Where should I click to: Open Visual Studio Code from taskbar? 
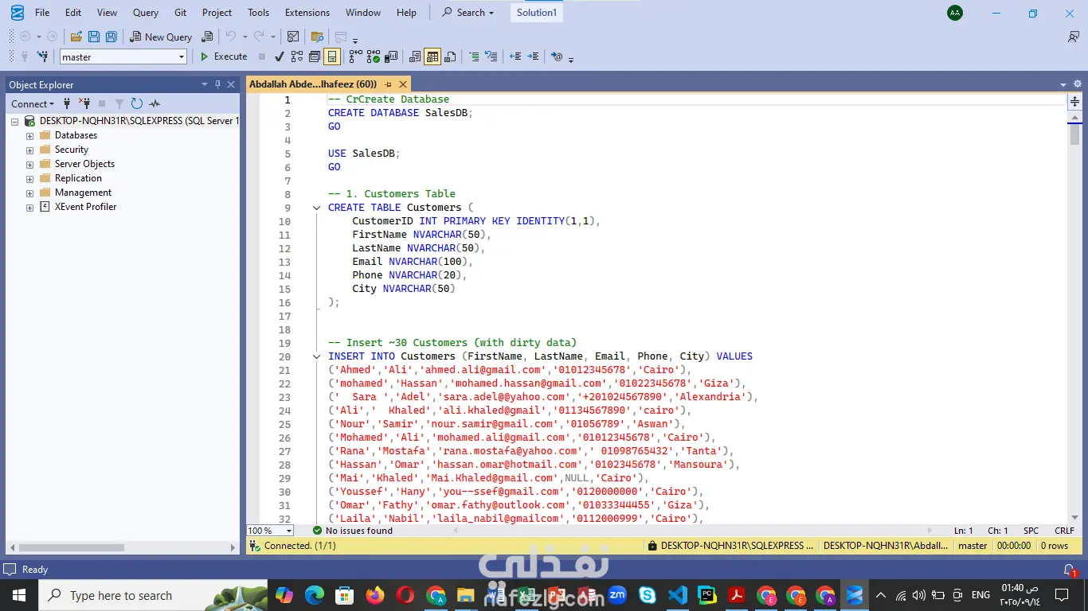(677, 595)
